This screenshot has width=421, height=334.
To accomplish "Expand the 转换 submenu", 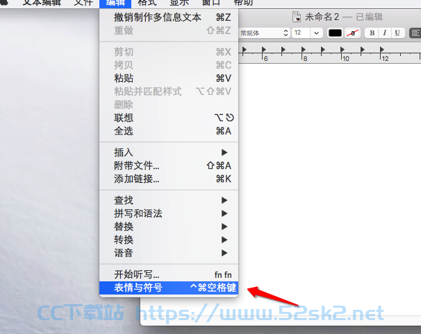I will (169, 240).
